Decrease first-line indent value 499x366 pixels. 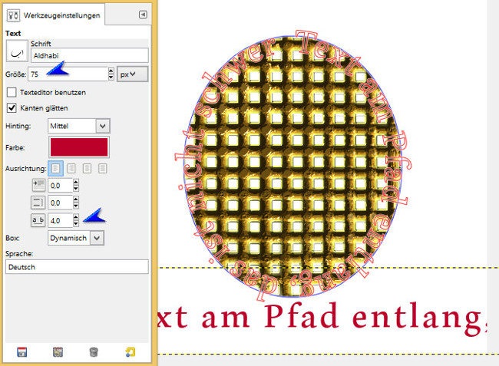tap(76, 189)
